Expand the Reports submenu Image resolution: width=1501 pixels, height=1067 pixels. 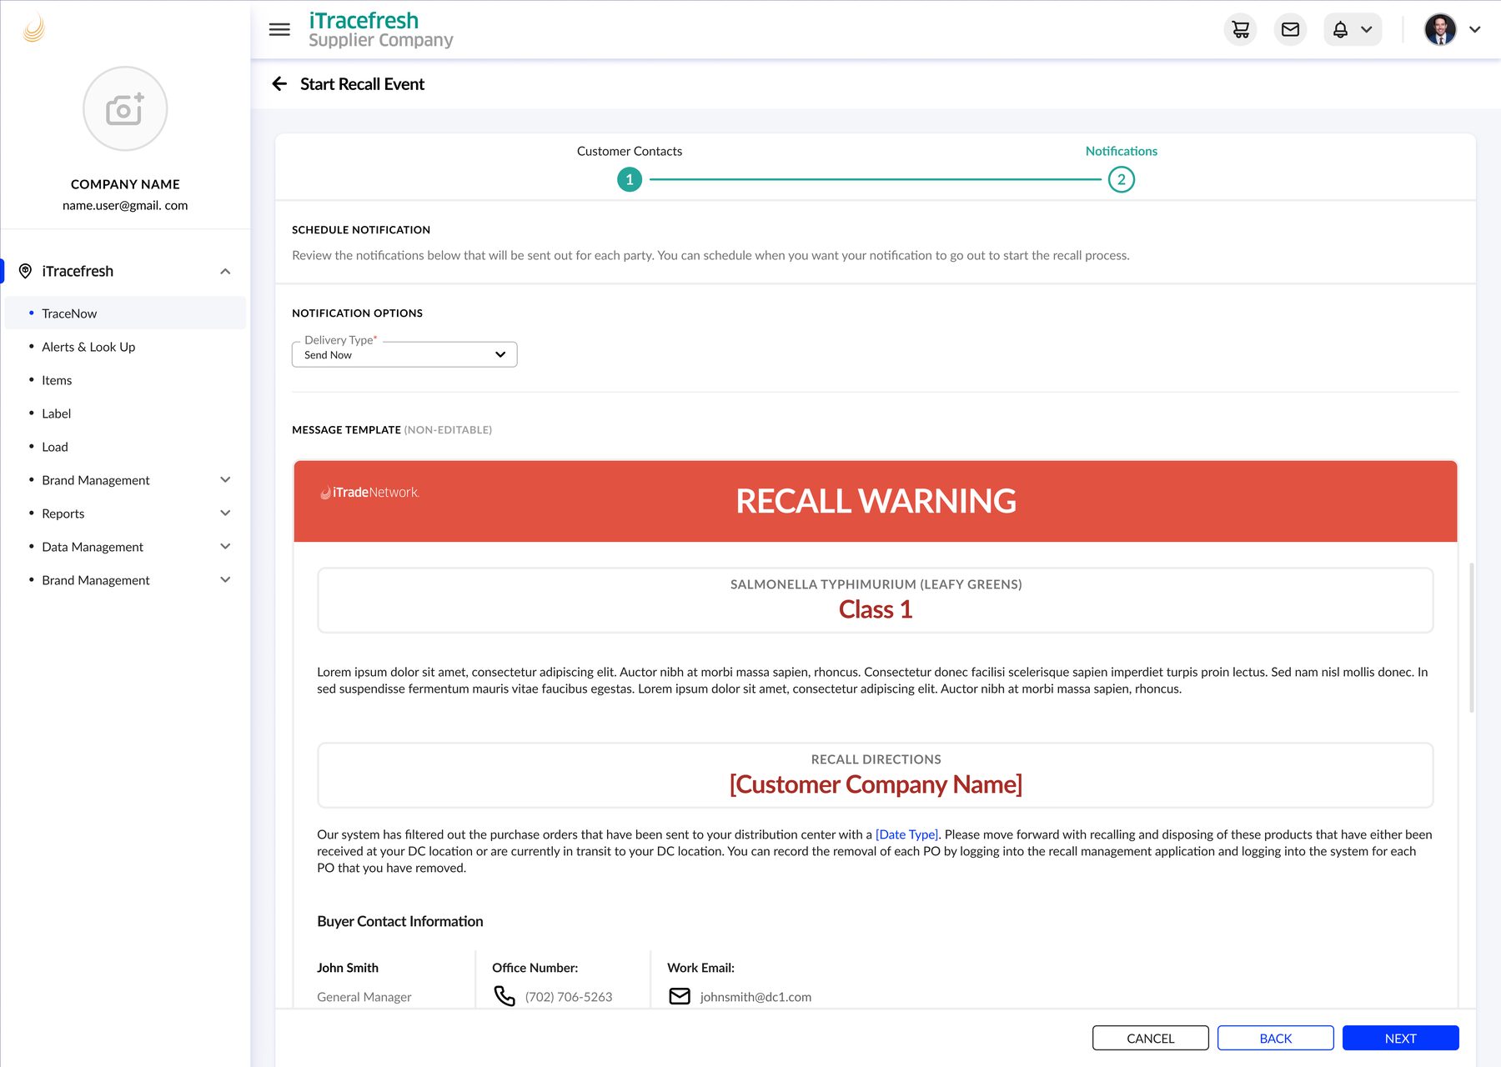[225, 513]
